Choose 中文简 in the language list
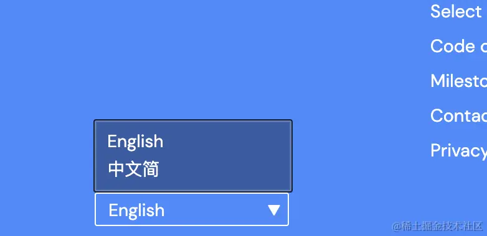The height and width of the screenshot is (236, 487). [x=133, y=170]
